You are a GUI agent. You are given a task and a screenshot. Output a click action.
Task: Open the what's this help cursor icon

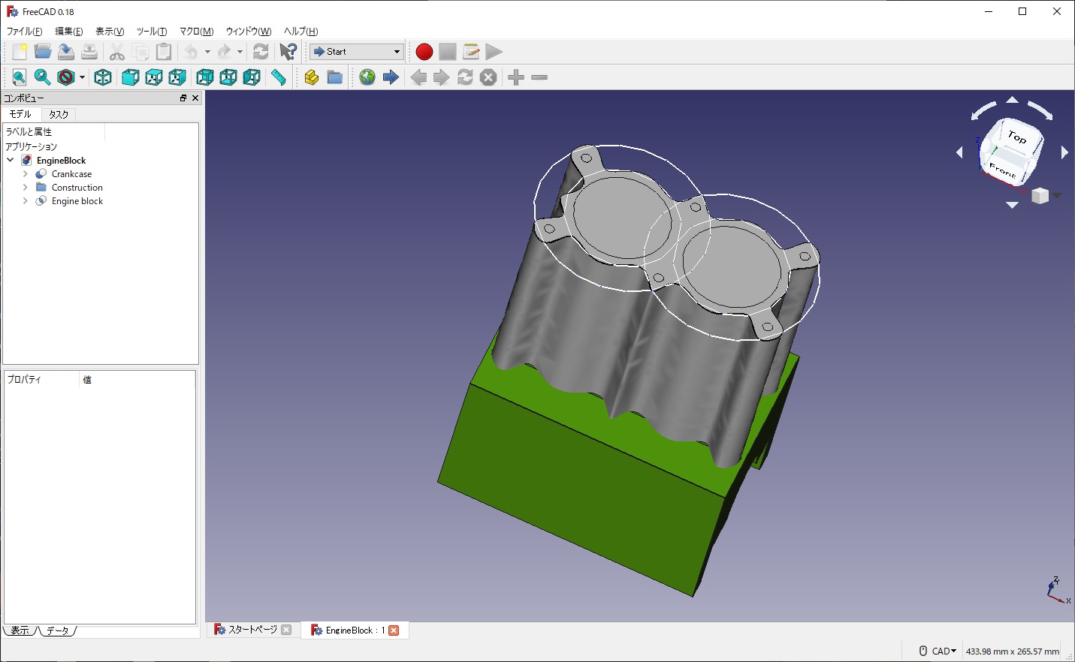click(288, 51)
